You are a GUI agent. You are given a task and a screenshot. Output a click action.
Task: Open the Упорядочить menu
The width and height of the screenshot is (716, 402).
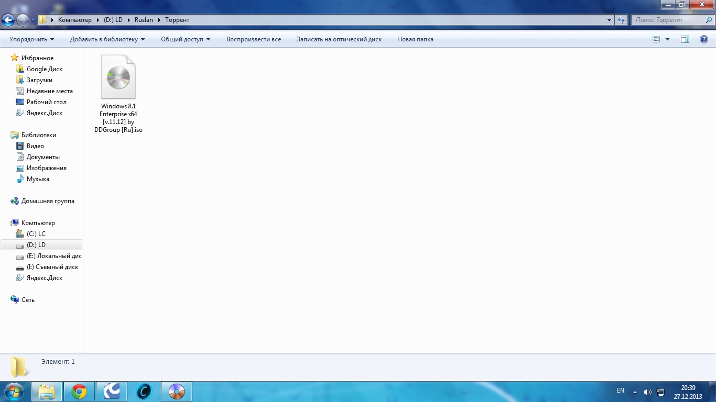[31, 39]
